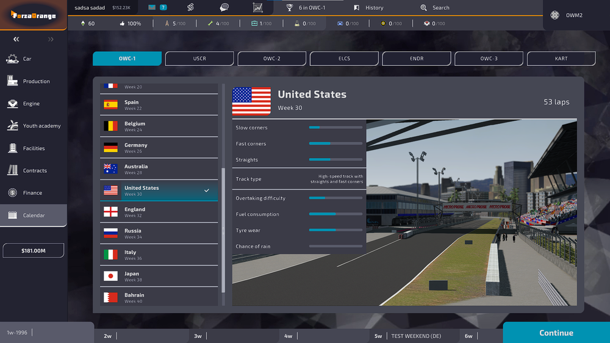610x343 pixels.
Task: Switch to the OWC-3 series tab
Action: 489,59
